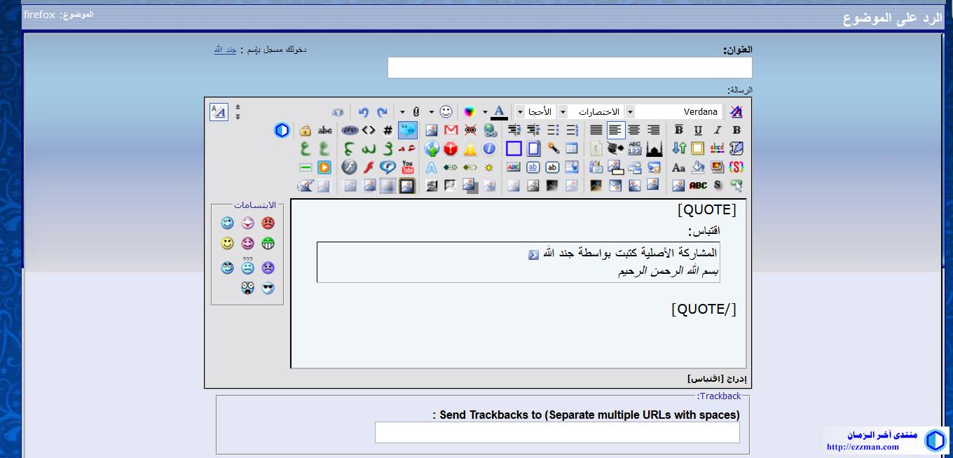Toggle the highlighted wrap quote button
The width and height of the screenshot is (953, 458).
(408, 130)
